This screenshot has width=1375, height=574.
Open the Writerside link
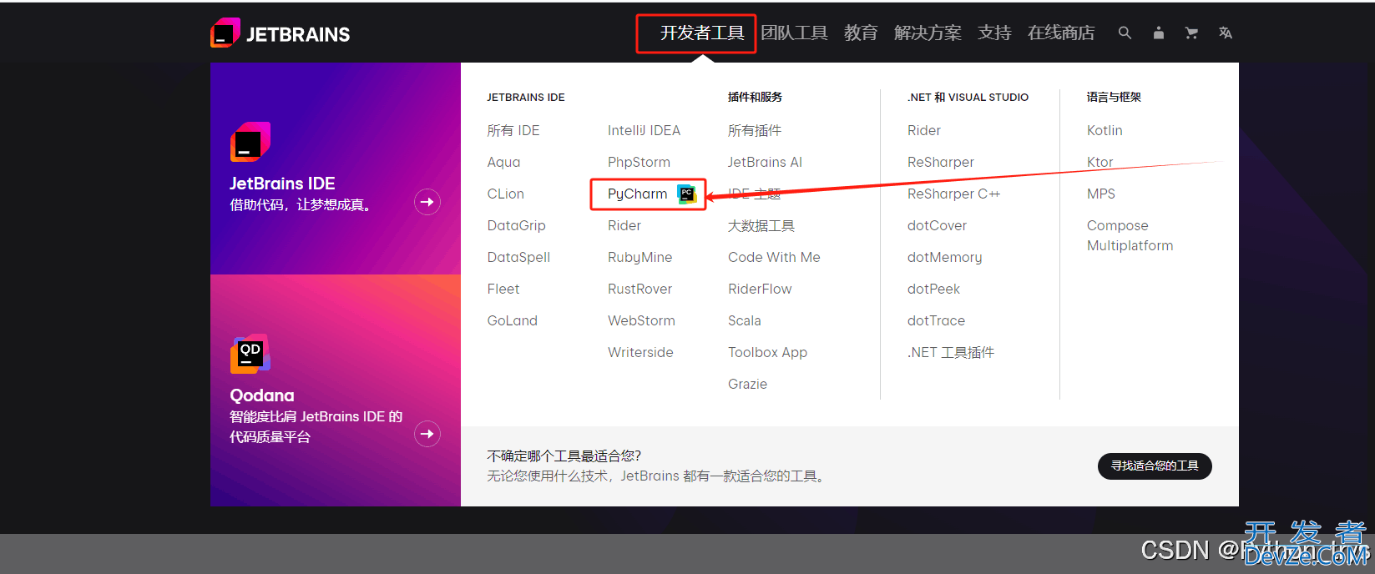640,352
